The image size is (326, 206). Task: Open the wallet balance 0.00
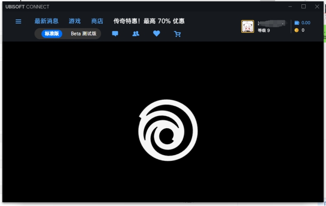click(302, 22)
